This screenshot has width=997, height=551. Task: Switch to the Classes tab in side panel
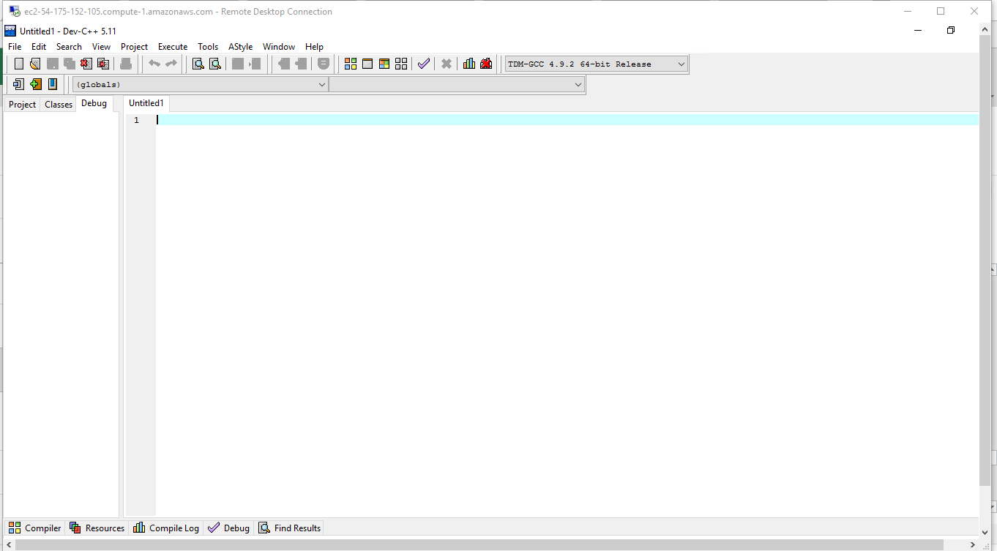coord(59,105)
